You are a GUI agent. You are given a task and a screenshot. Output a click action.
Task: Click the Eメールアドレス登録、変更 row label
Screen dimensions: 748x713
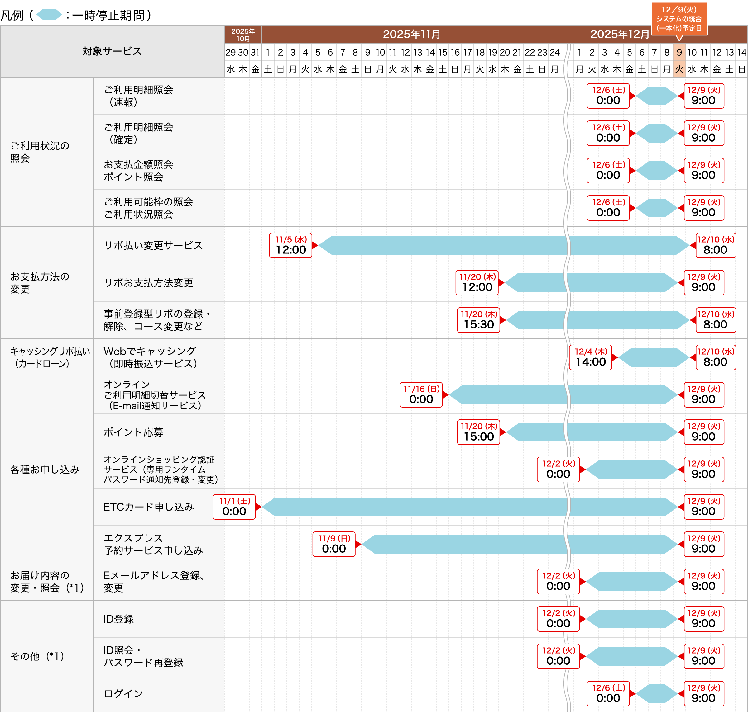[x=154, y=582]
